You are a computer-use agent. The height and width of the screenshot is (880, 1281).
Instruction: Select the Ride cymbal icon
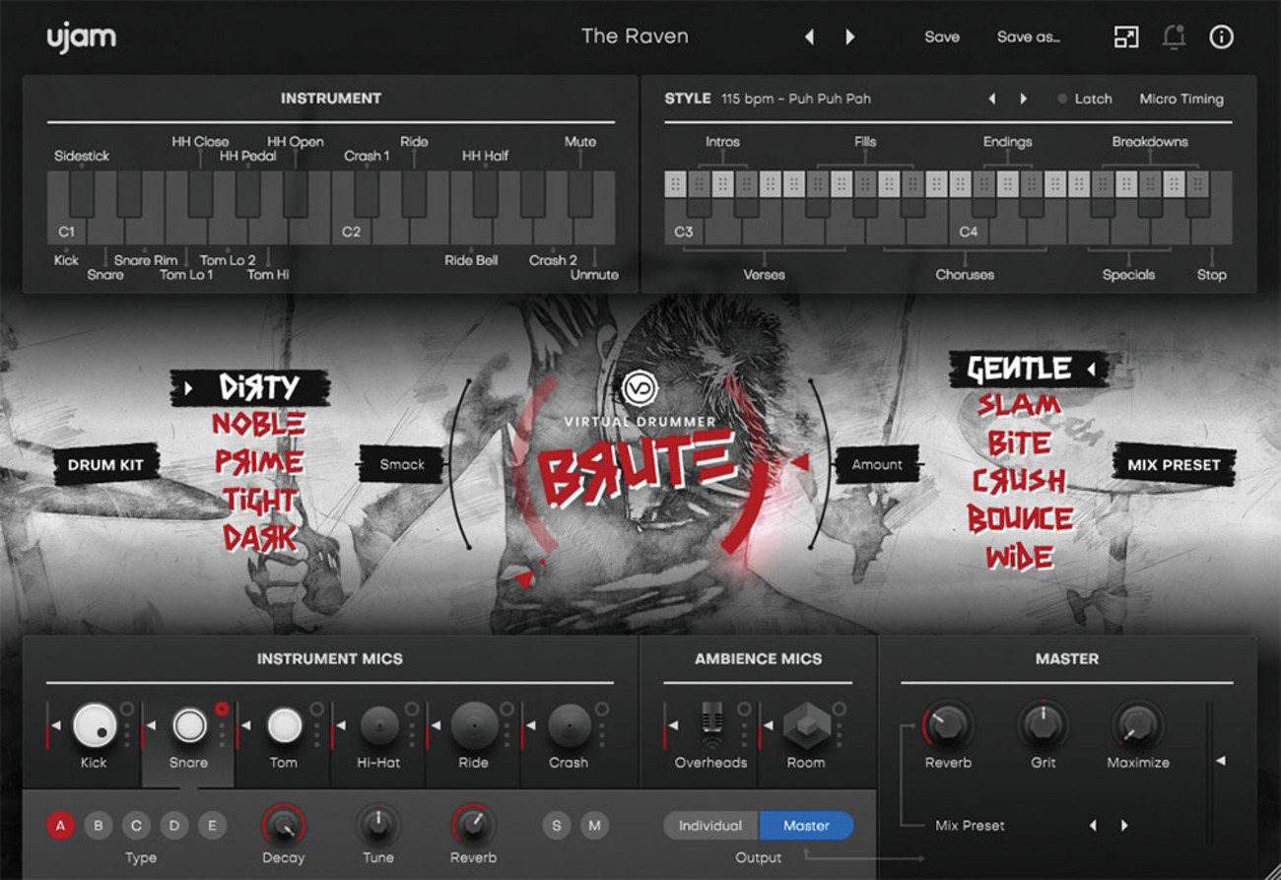click(x=473, y=726)
